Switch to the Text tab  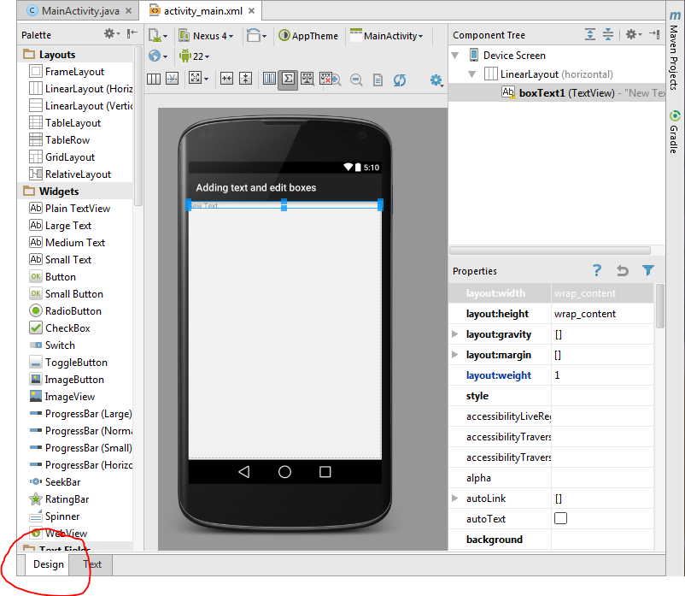(x=92, y=564)
